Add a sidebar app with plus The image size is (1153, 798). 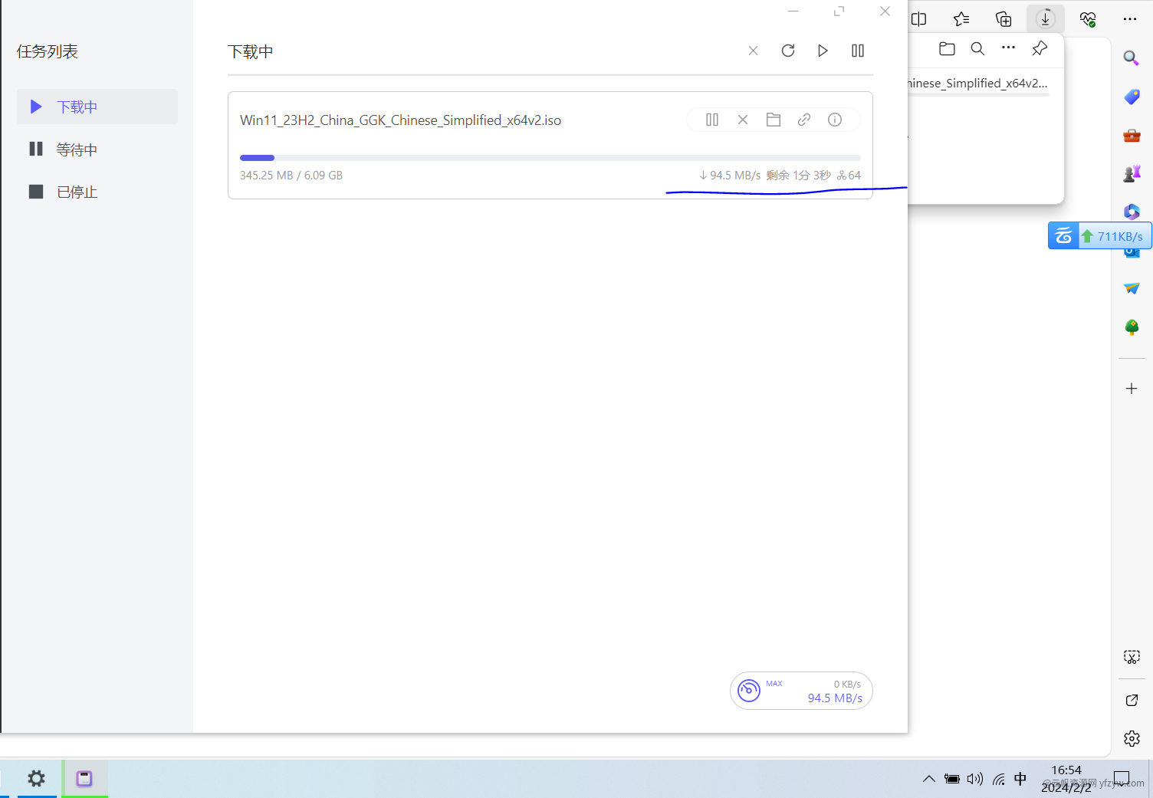pyautogui.click(x=1132, y=389)
